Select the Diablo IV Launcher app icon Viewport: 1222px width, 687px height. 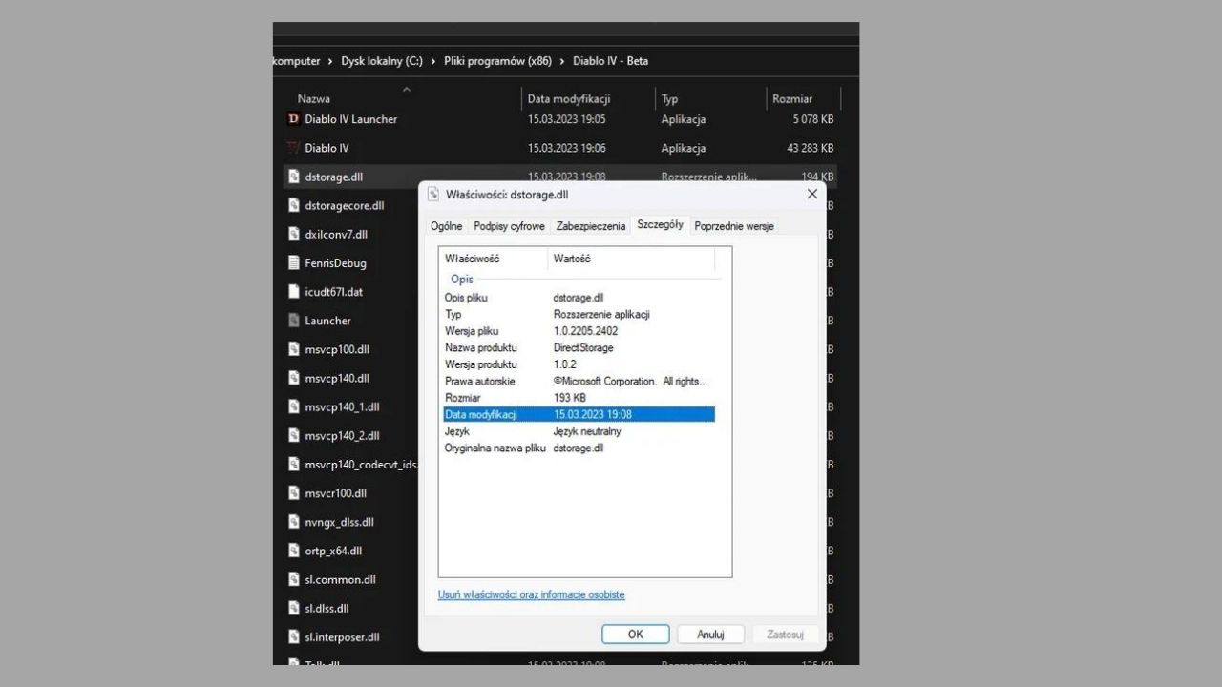293,119
